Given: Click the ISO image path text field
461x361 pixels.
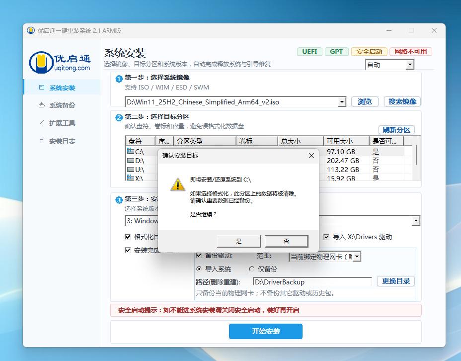Looking at the screenshot, I should click(231, 102).
